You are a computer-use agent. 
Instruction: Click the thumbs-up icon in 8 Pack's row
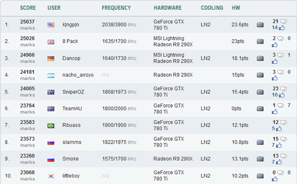[x=275, y=45]
